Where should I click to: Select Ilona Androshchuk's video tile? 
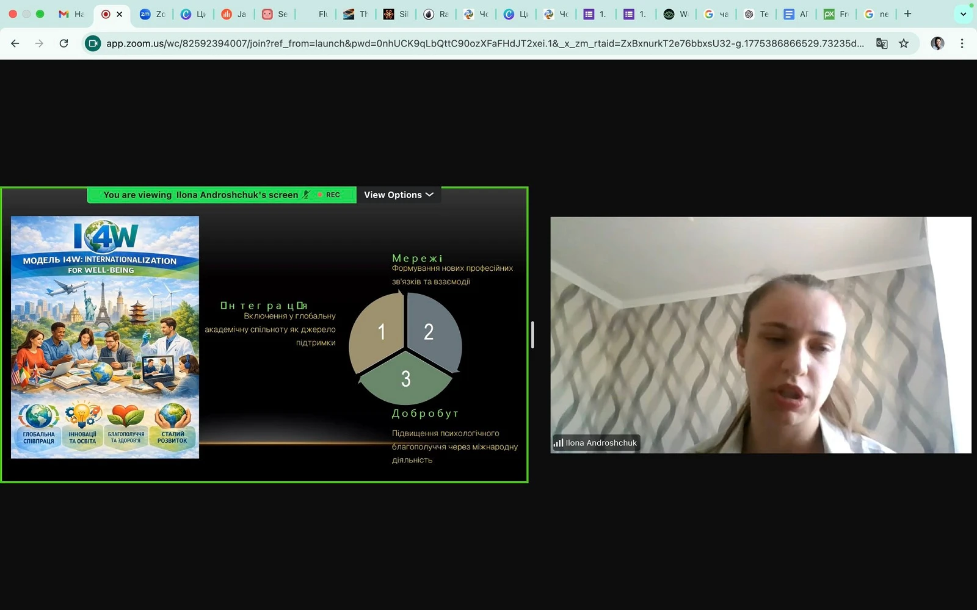[760, 335]
